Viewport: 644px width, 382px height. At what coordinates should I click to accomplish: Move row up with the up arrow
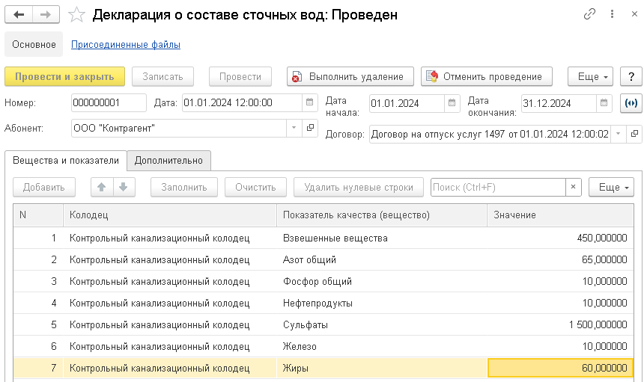[x=101, y=187]
